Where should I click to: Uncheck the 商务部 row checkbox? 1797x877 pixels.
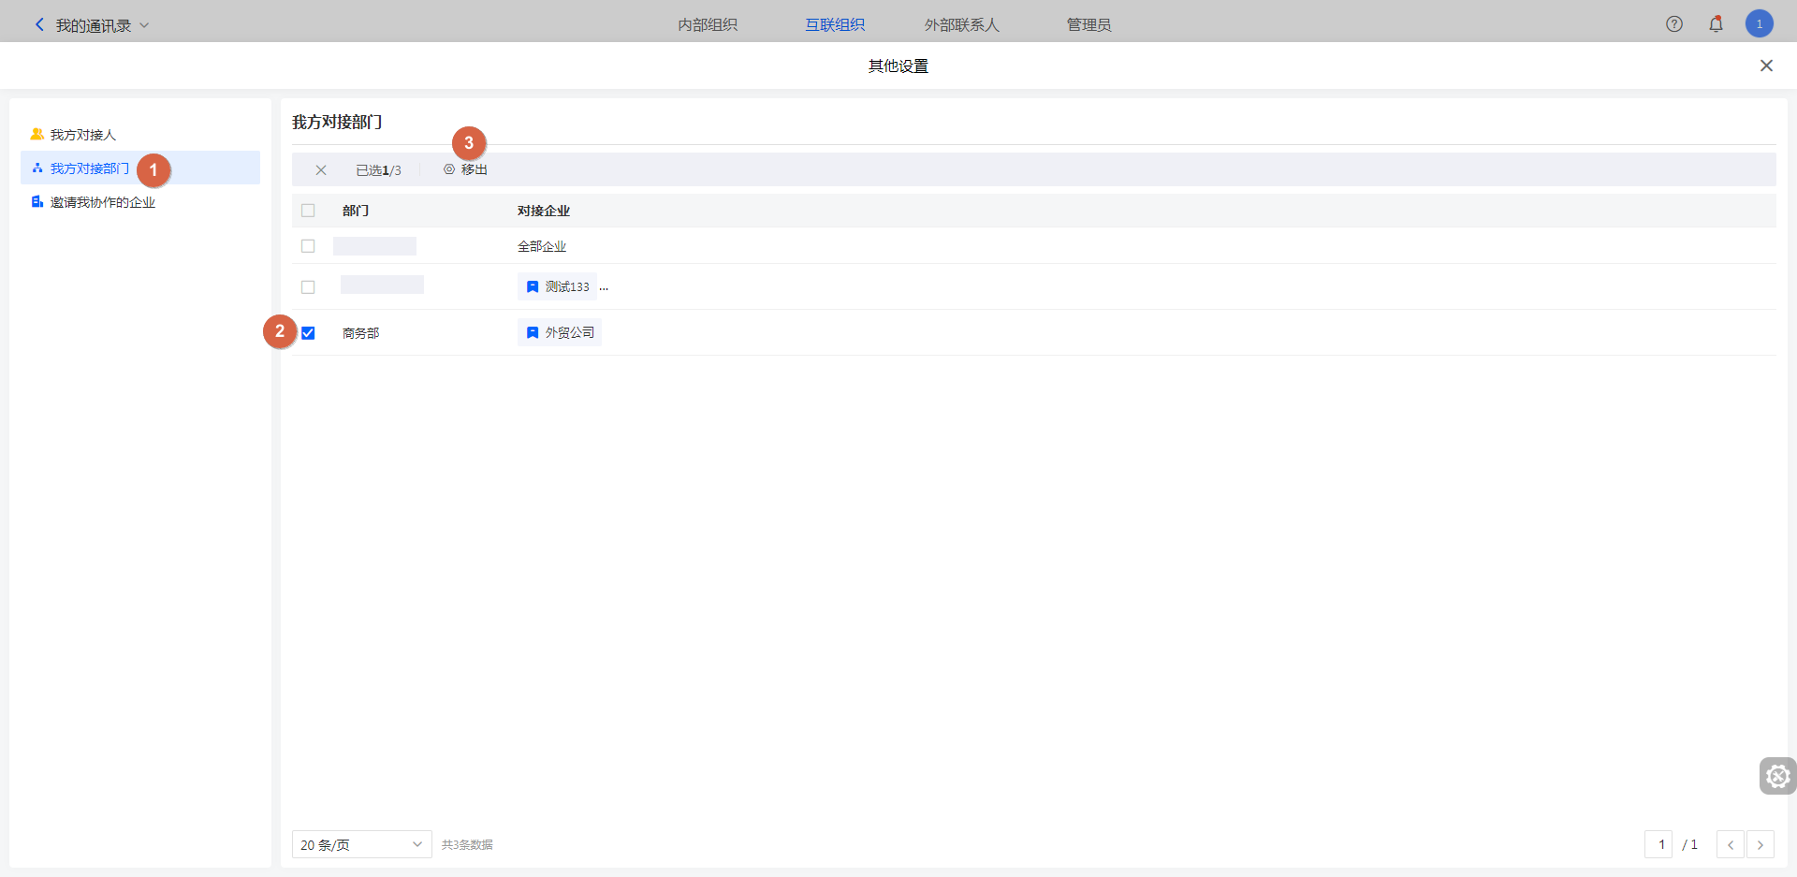coord(308,333)
